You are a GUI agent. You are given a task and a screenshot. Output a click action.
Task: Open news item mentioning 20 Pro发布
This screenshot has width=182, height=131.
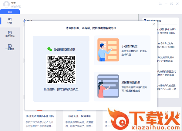pos(166,45)
